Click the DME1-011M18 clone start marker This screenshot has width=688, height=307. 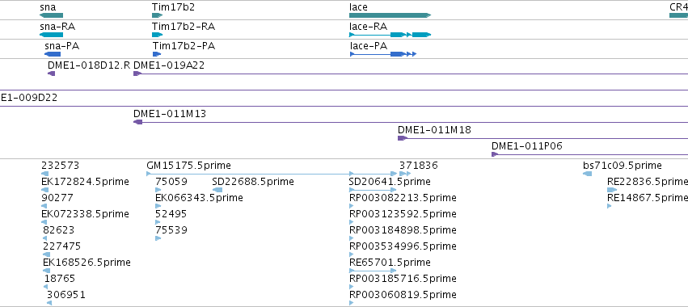tap(403, 138)
